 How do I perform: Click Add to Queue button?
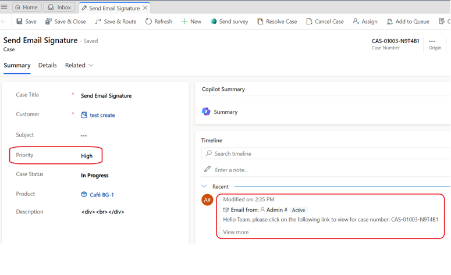coord(407,22)
